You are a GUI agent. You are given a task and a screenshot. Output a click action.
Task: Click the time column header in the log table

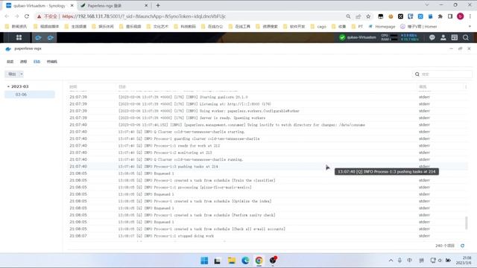pyautogui.click(x=73, y=87)
